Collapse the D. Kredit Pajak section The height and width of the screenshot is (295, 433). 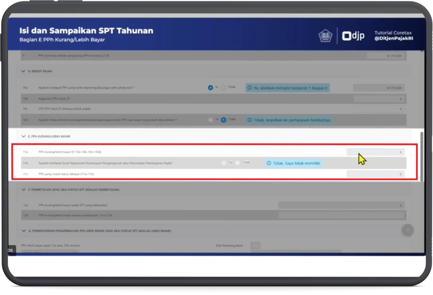tap(23, 71)
